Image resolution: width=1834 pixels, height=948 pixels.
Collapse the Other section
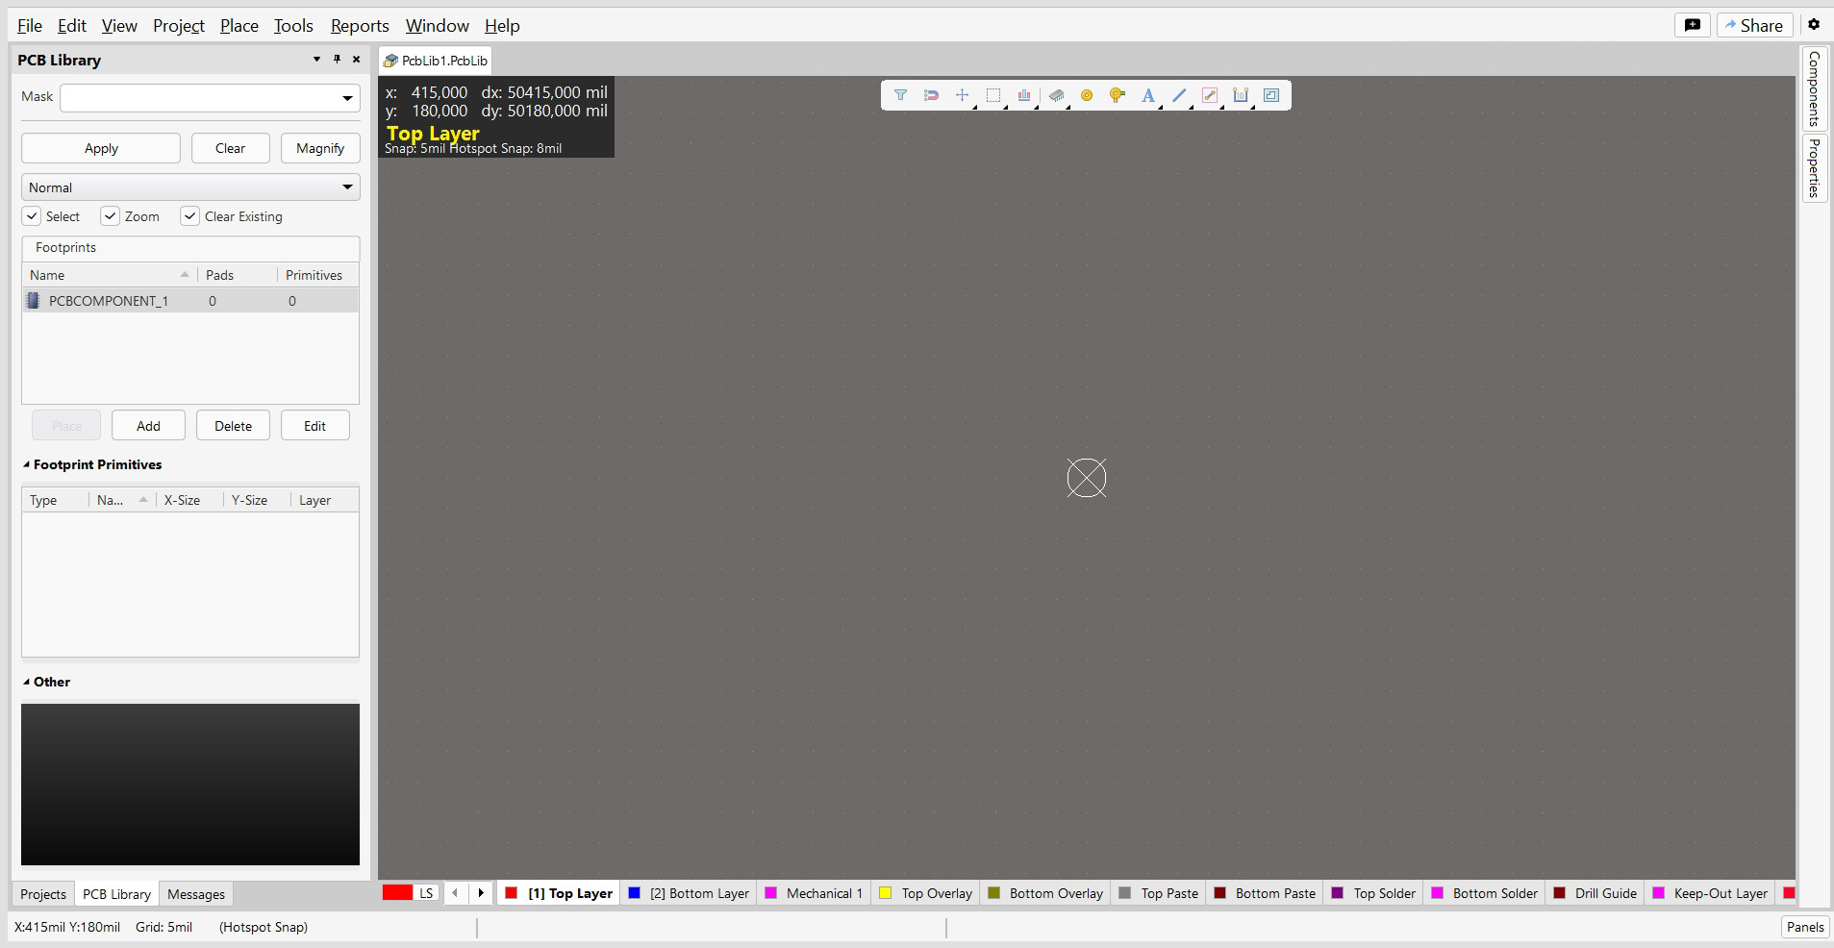point(27,682)
